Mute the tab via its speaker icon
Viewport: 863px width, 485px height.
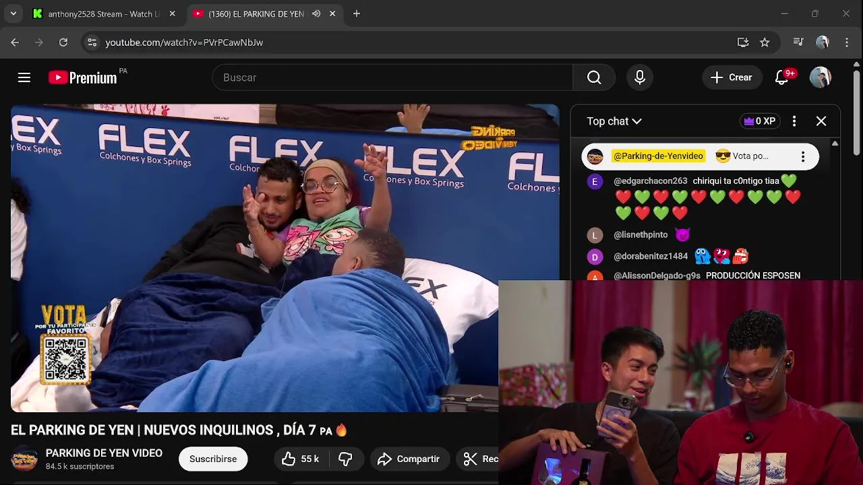316,13
